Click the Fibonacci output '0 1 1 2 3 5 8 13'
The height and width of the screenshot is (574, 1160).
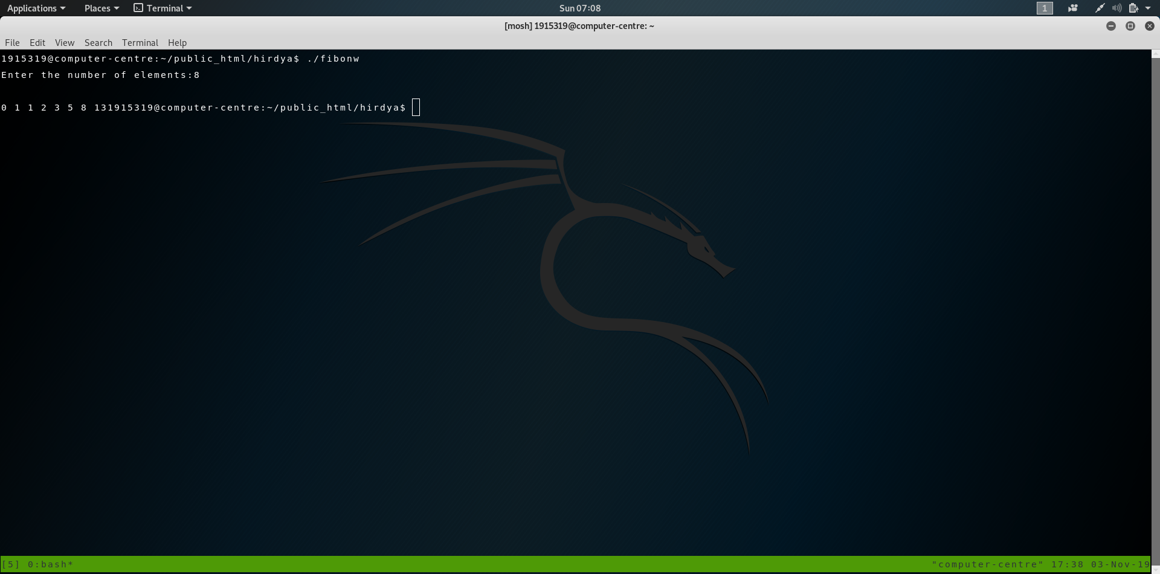click(x=54, y=108)
